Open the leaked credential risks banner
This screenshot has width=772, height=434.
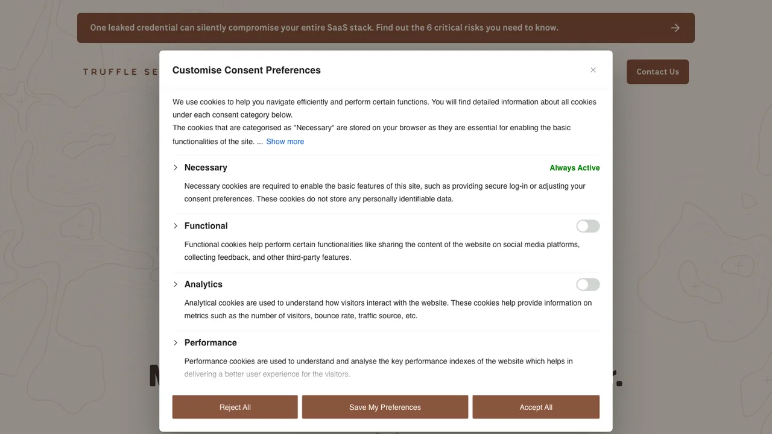[x=386, y=28]
